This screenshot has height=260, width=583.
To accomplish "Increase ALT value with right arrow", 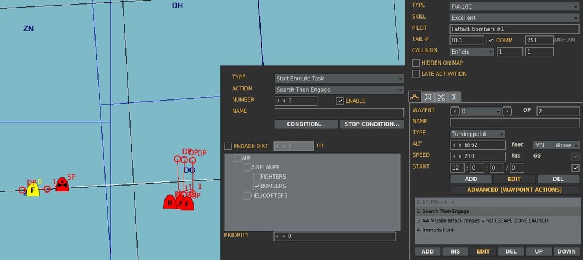I will (x=460, y=145).
